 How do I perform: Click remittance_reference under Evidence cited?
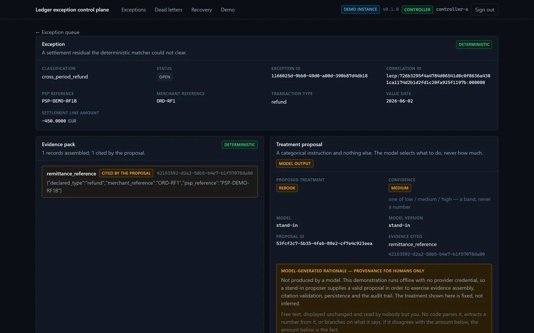(x=412, y=244)
